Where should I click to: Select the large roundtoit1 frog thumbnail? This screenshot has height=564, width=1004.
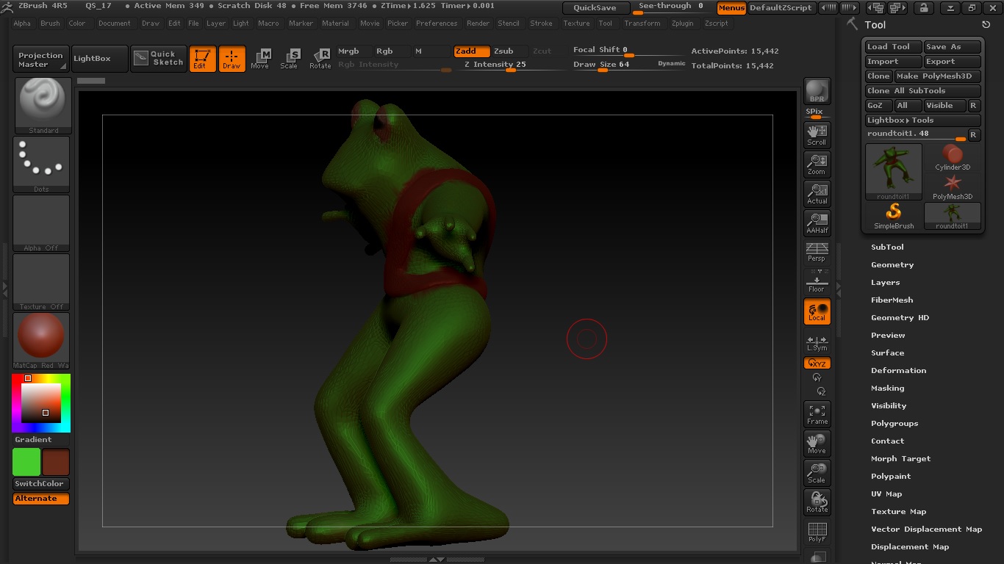[894, 172]
